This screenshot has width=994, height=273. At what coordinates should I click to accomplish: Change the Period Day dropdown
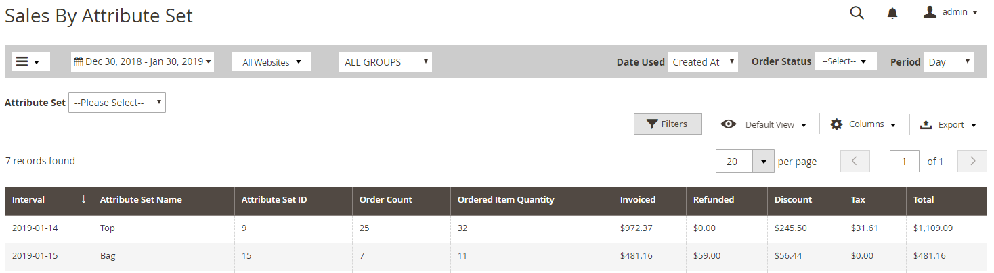tap(948, 61)
